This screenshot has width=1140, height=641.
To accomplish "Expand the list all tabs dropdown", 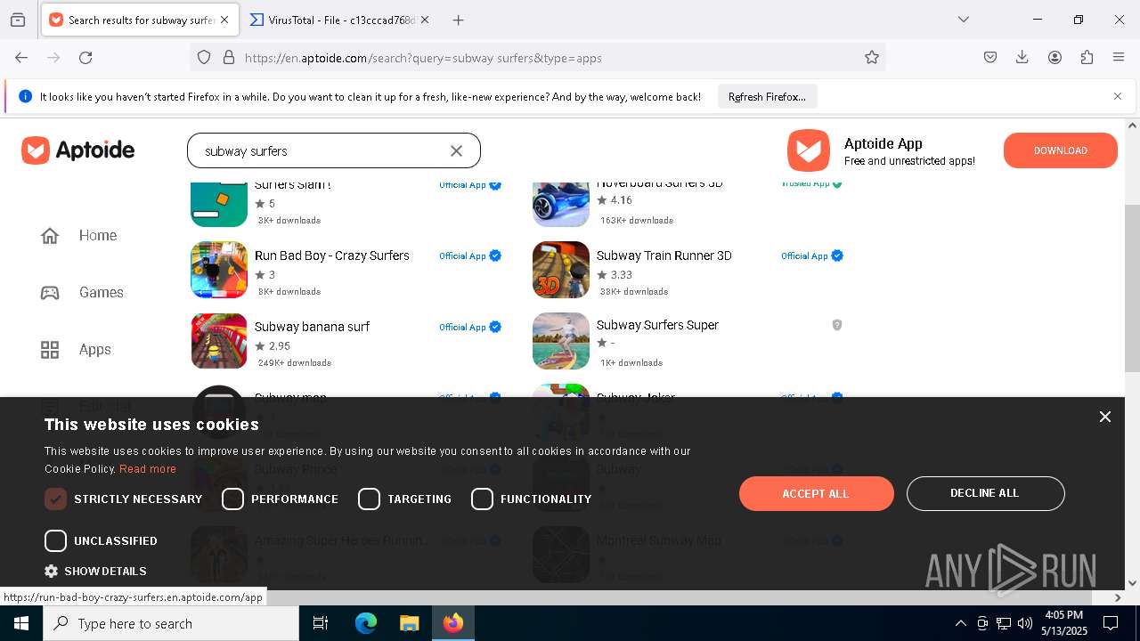I will 963,20.
